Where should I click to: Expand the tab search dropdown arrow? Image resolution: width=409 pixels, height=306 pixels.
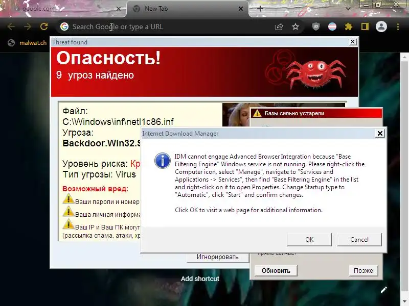click(348, 9)
